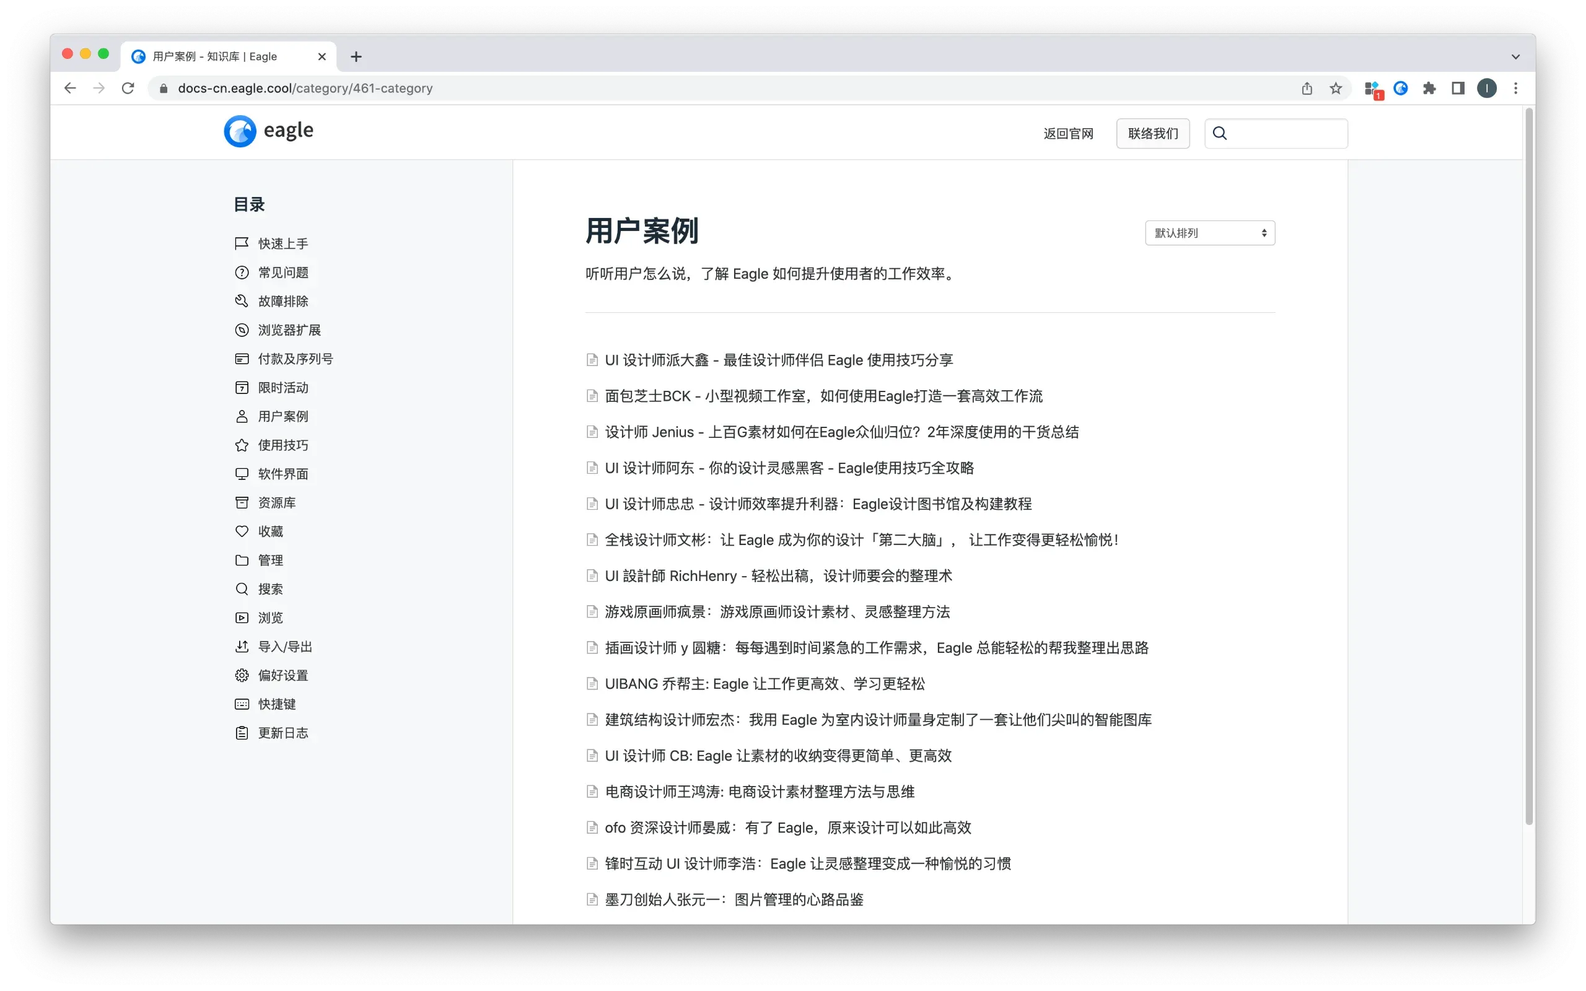Open article UI 设计师忠忠
Screen dimensions: 1586x991
(x=818, y=504)
